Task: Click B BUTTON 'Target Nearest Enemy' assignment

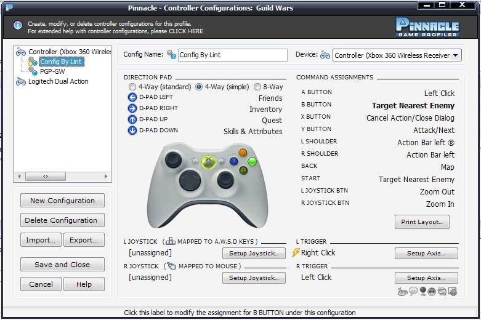Action: tap(413, 105)
